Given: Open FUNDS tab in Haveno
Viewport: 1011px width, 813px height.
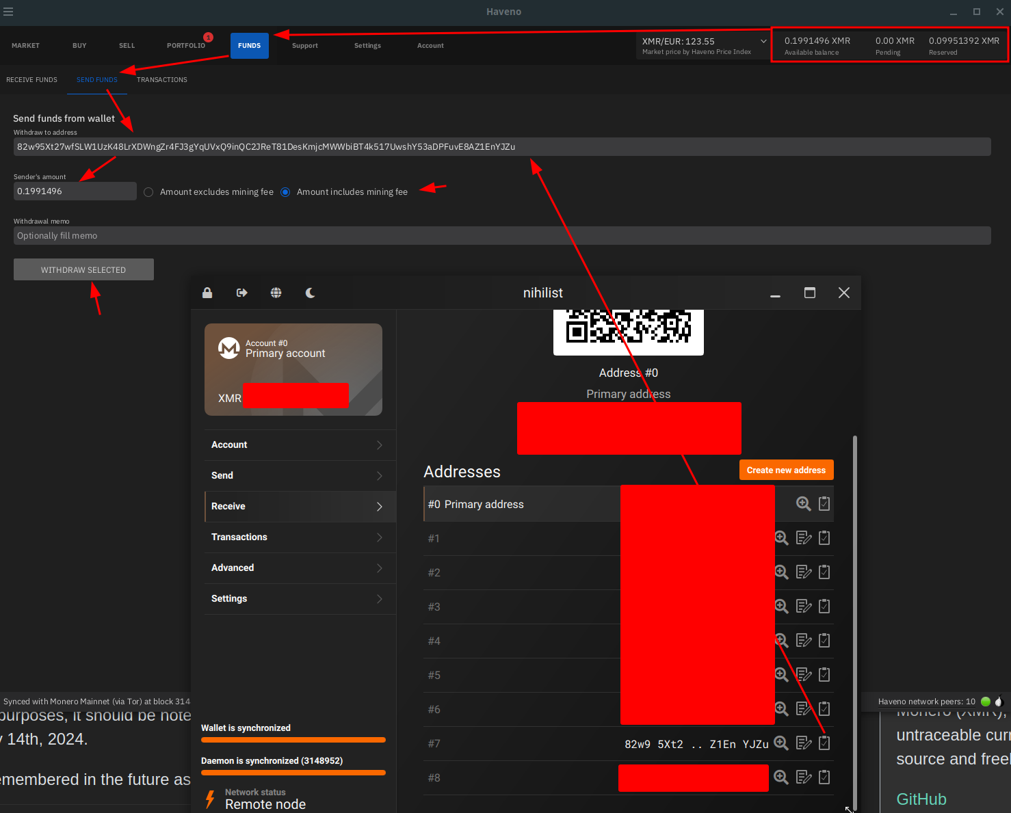Looking at the screenshot, I should click(x=250, y=46).
